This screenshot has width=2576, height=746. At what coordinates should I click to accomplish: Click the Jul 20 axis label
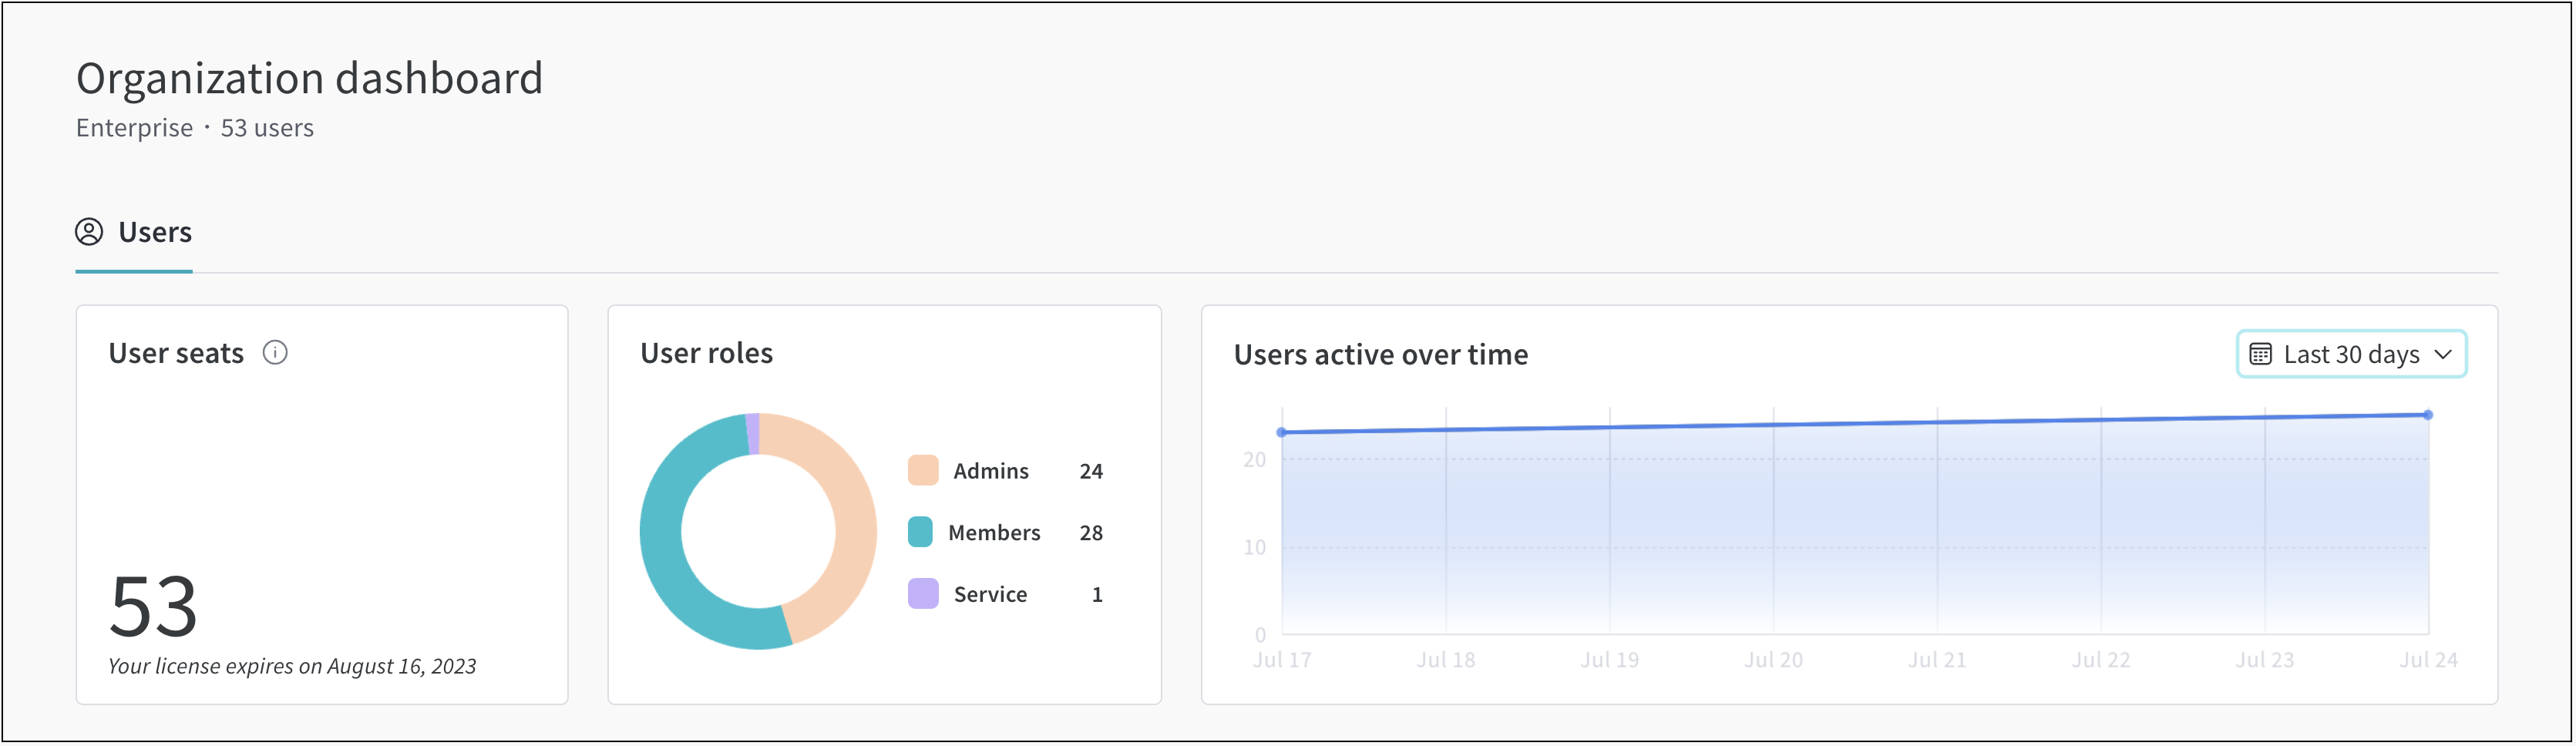(1773, 660)
